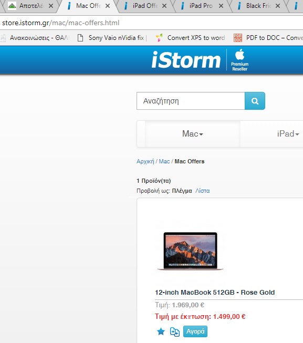Click the 1 Προϊόν(τα) count text

[x=153, y=181]
